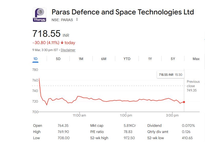Viewport: 205px width, 150px height.
Task: Click the current price 718.55
Action: click(x=46, y=34)
